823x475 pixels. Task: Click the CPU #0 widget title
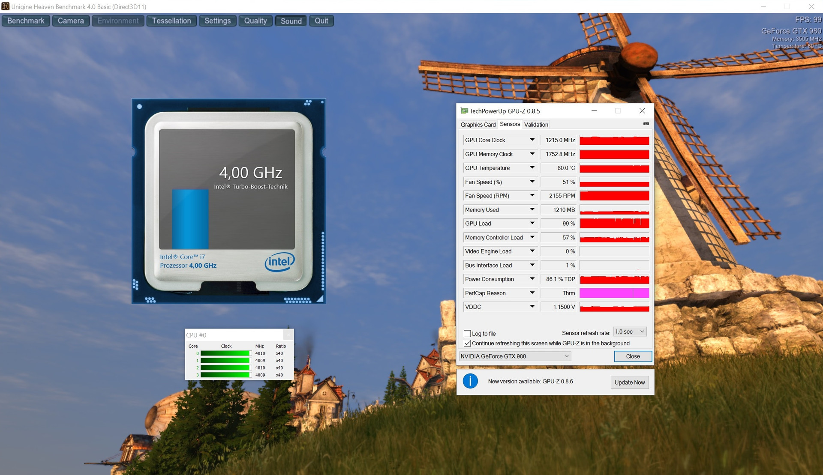click(x=196, y=335)
